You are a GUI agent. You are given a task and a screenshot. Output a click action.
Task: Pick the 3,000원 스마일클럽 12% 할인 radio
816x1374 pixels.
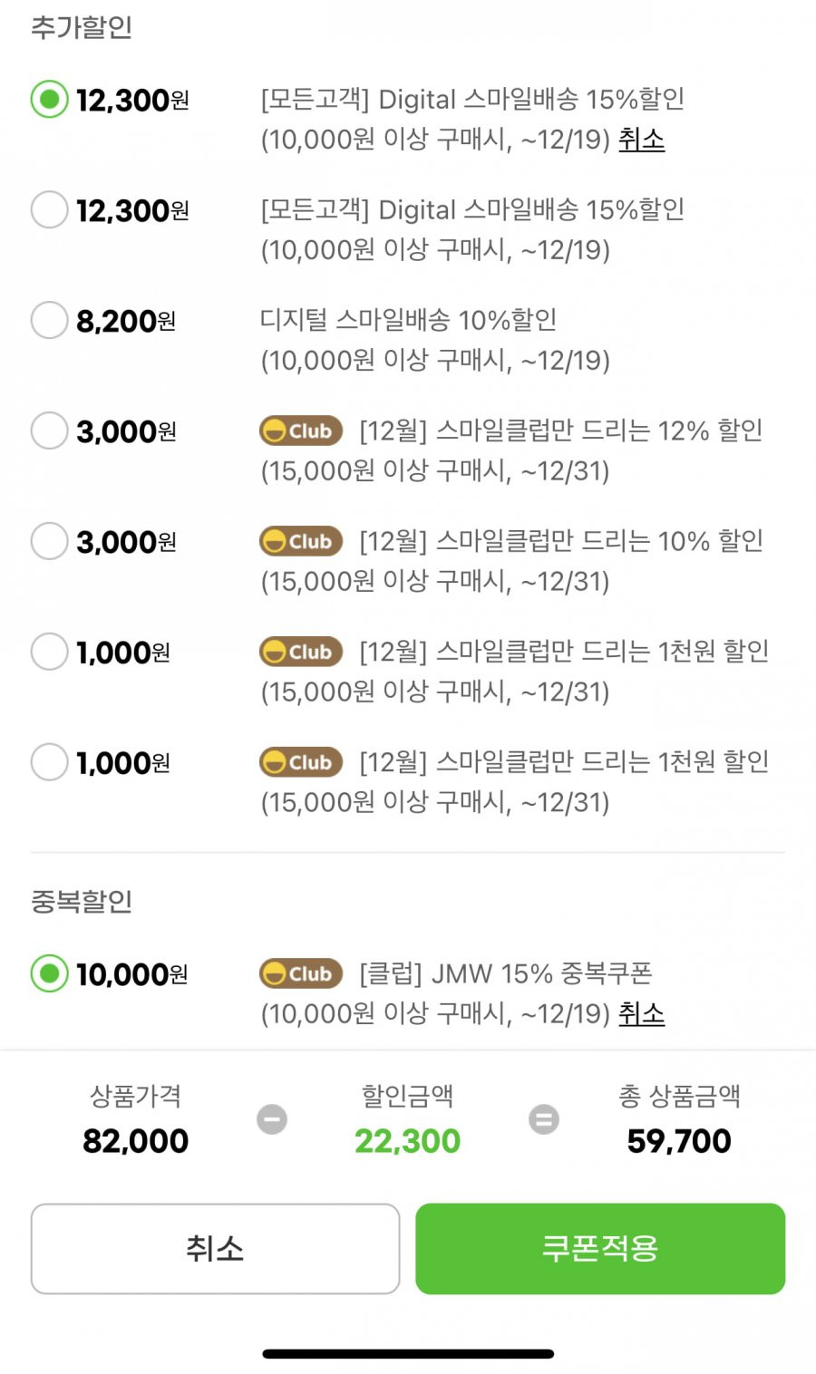pos(49,431)
